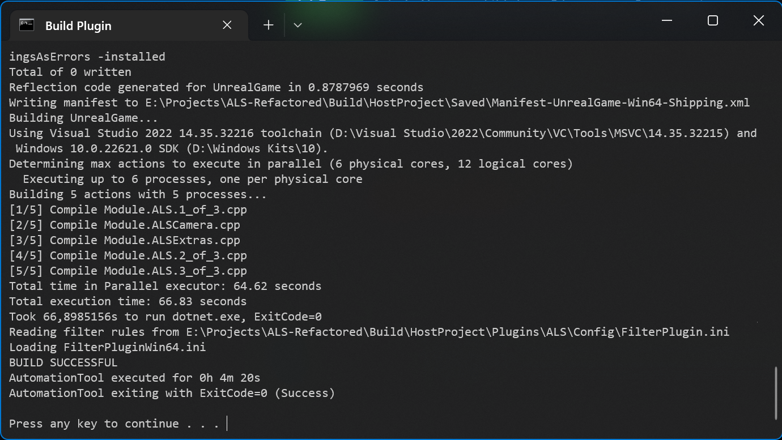This screenshot has width=782, height=440.
Task: Click the Compile Module.ALS.1_of_3.cpp line
Action: point(127,210)
